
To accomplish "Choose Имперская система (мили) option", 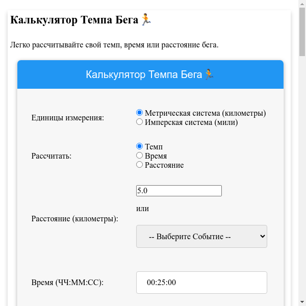I will click(139, 122).
